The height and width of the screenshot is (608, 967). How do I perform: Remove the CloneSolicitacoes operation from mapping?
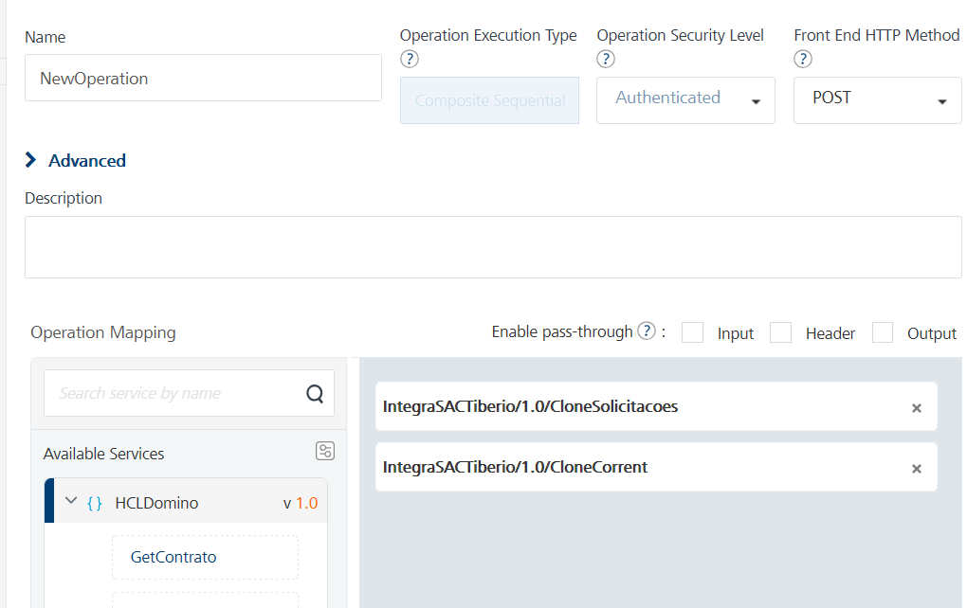click(916, 408)
